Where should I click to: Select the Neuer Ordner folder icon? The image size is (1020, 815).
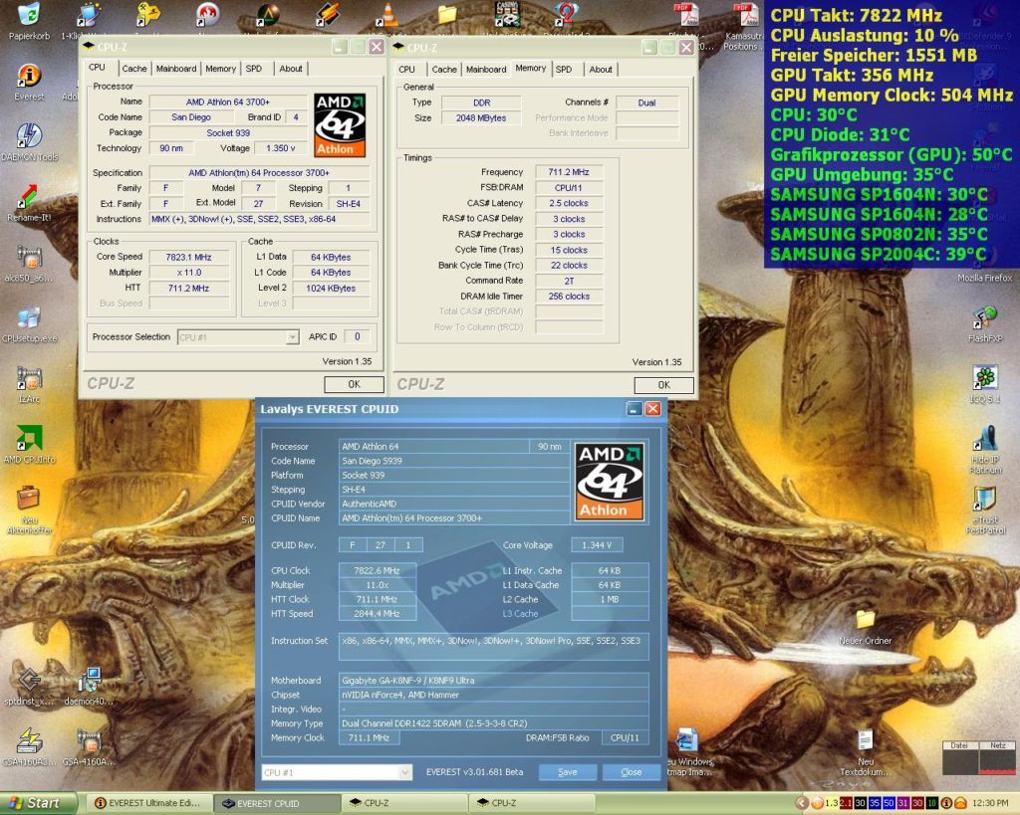865,620
